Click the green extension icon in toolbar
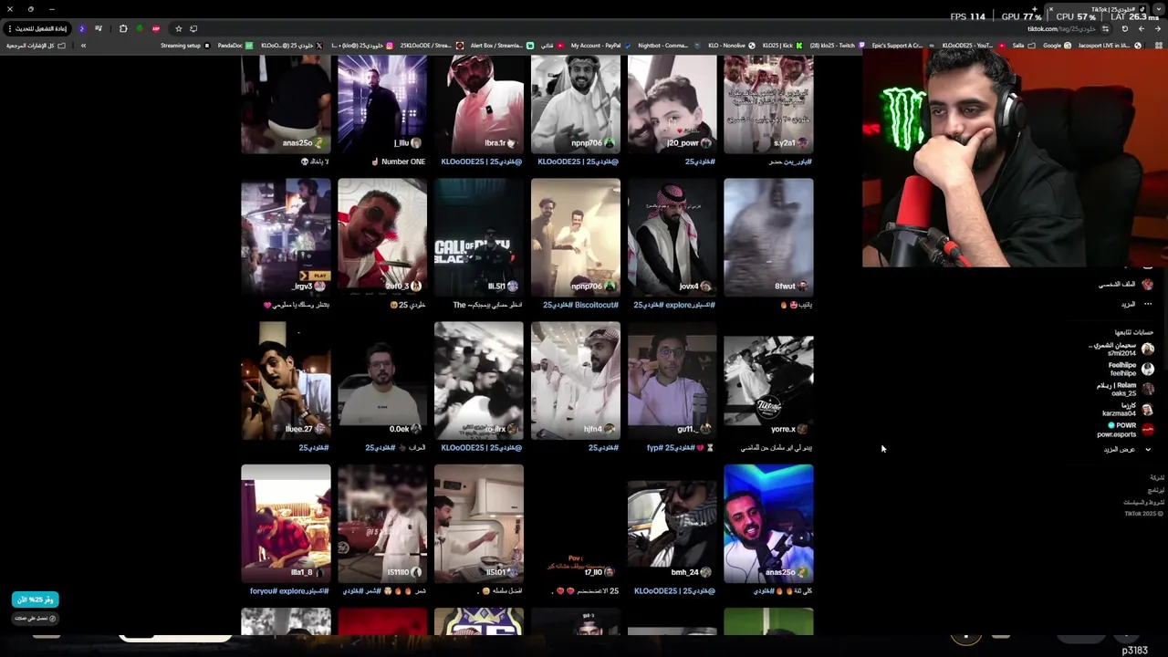The height and width of the screenshot is (657, 1168). coord(140,28)
